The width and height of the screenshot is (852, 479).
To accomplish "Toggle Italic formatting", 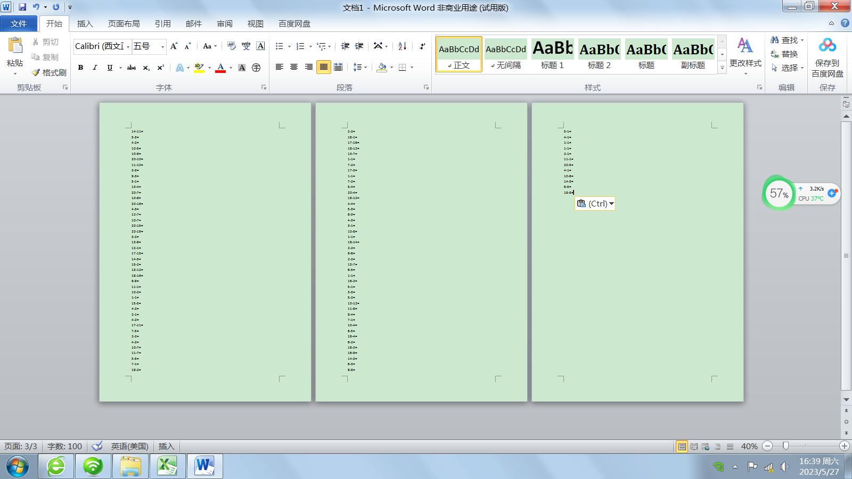I will pos(95,68).
